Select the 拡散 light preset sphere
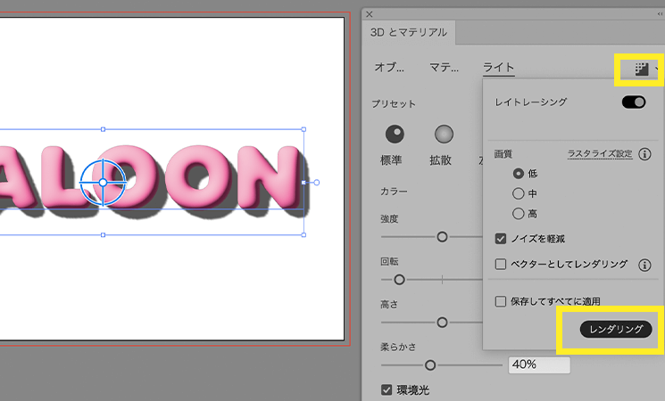Screen dimensions: 665x401 (x=444, y=135)
